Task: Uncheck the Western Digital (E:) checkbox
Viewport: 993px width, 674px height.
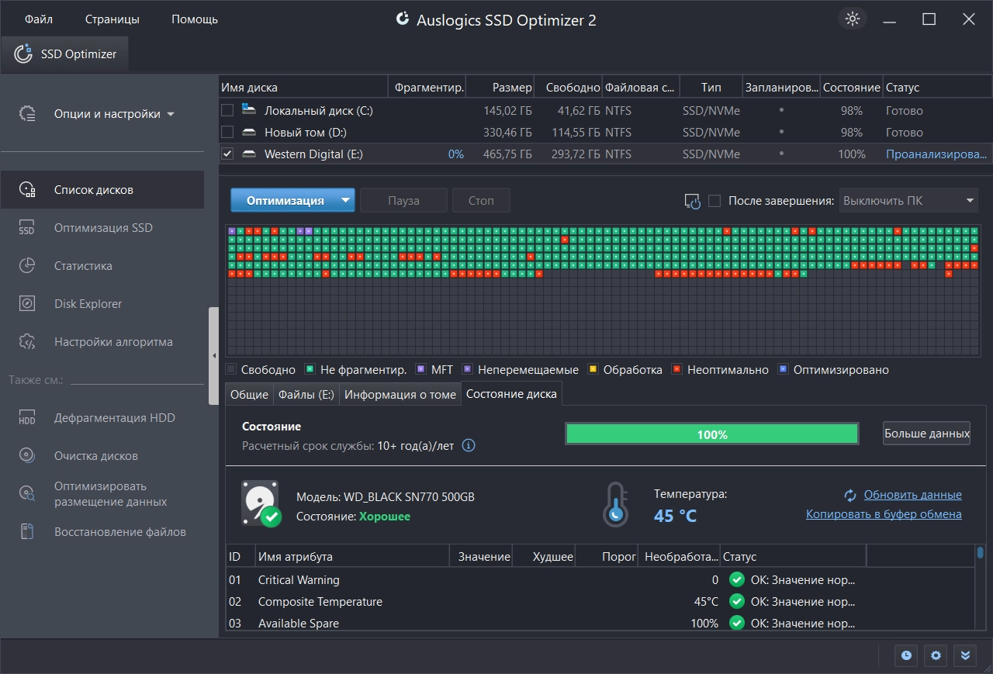Action: coord(227,154)
